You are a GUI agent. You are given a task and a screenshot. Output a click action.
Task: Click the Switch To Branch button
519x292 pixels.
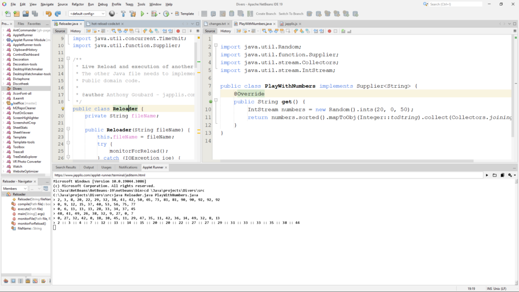[291, 14]
